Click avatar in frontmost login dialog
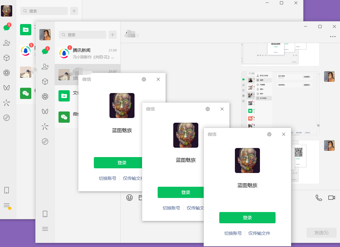Image resolution: width=340 pixels, height=247 pixels. coord(247,161)
